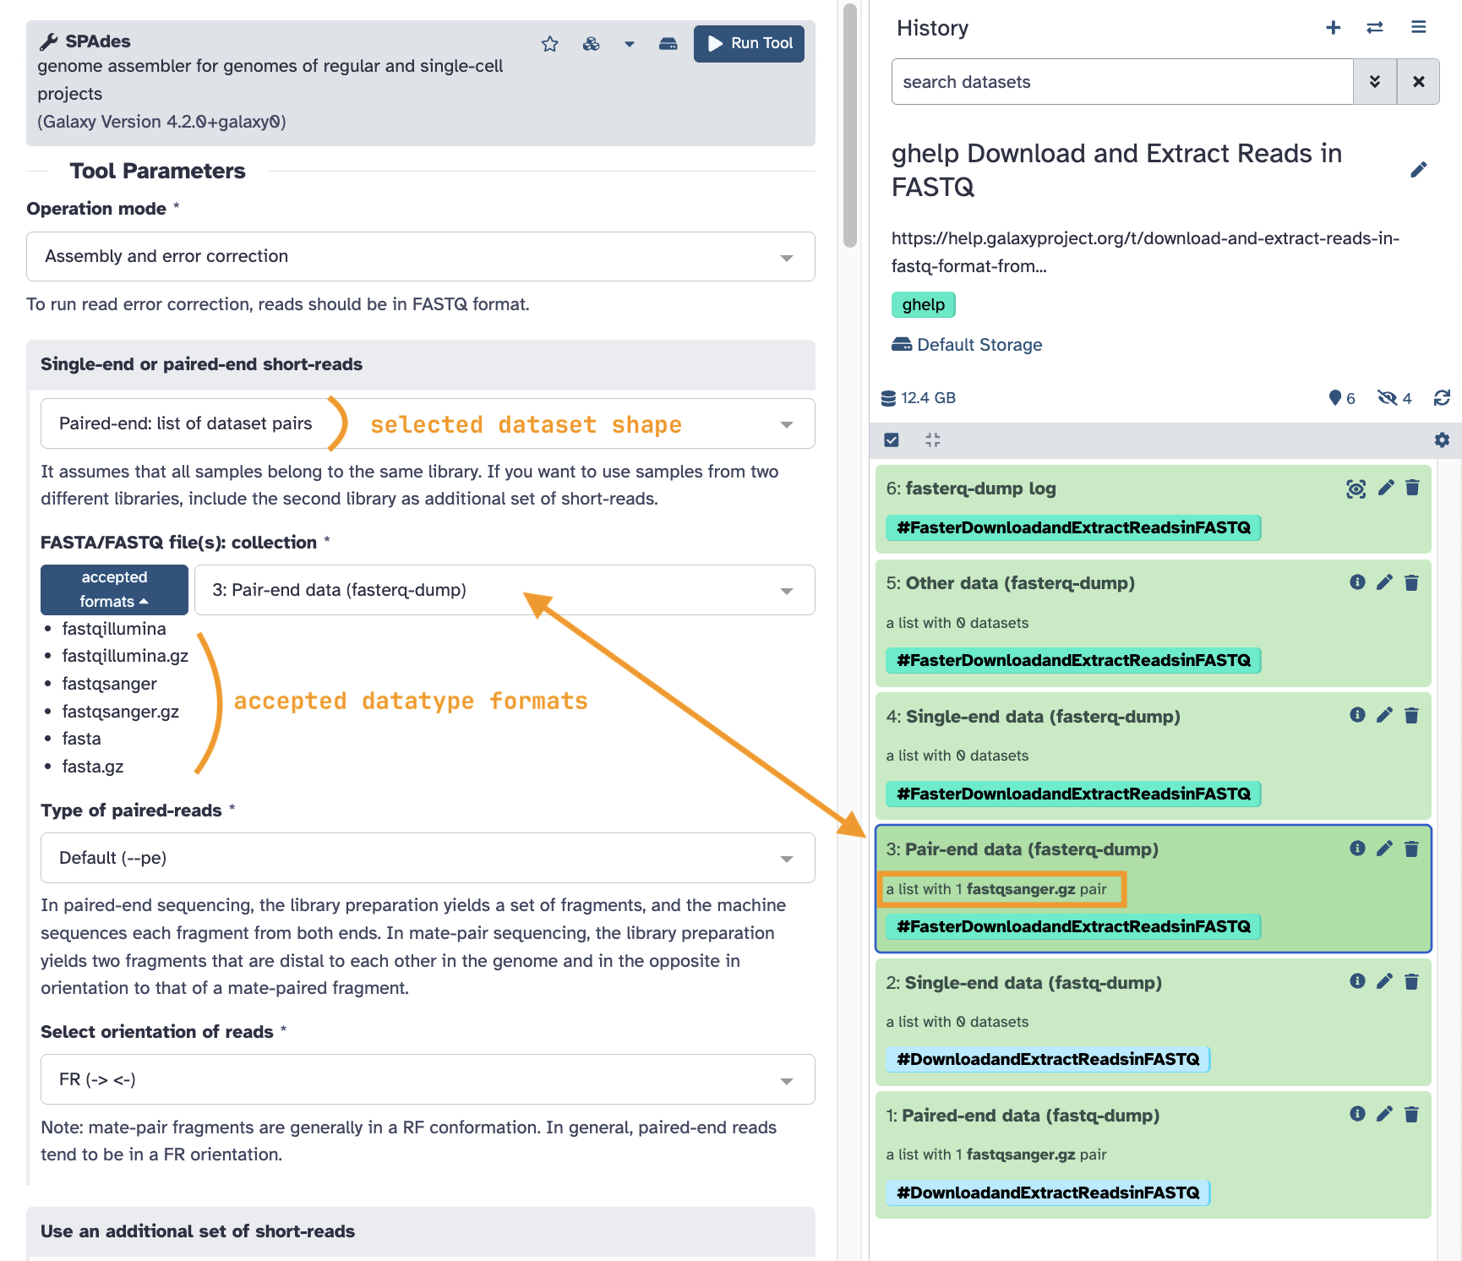
Task: Switch histories using the arrows icon
Action: (x=1375, y=28)
